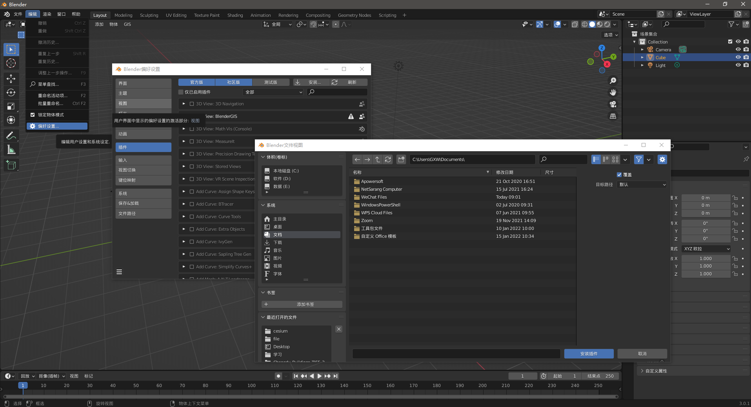Switch file browser to vertical list view
751x407 pixels.
click(596, 159)
